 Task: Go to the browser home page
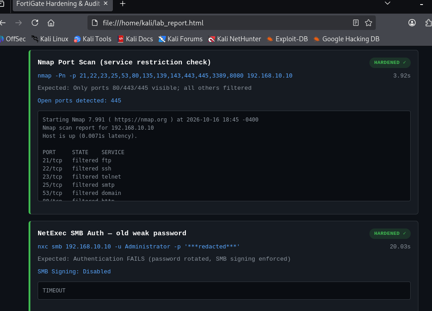(x=51, y=23)
